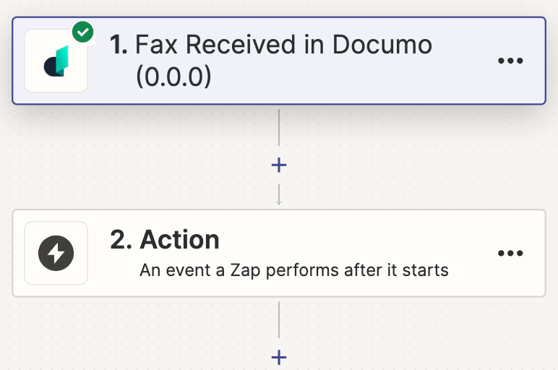Open the three-dot menu on the Action step
The height and width of the screenshot is (370, 558).
(510, 253)
